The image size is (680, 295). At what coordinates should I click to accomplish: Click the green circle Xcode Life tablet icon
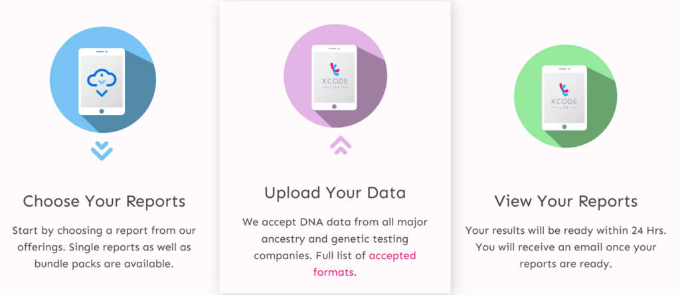pyautogui.click(x=566, y=96)
